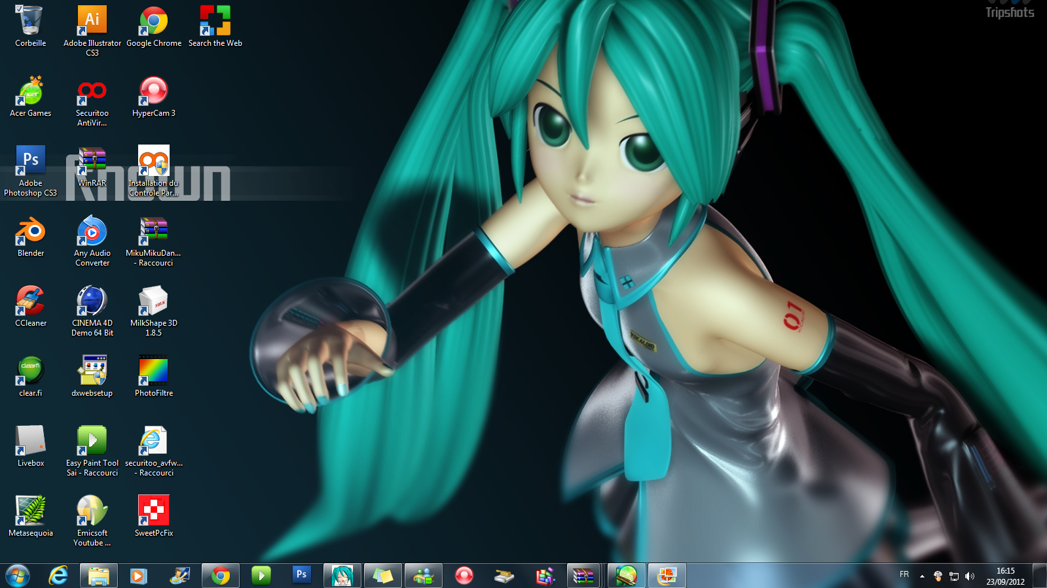This screenshot has width=1047, height=588.
Task: Click the Show desktop button
Action: (x=1040, y=576)
